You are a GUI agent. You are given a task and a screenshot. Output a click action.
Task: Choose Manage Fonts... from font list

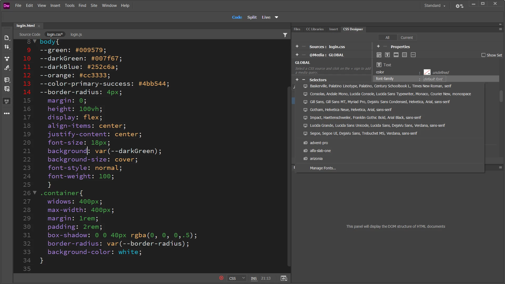point(323,168)
